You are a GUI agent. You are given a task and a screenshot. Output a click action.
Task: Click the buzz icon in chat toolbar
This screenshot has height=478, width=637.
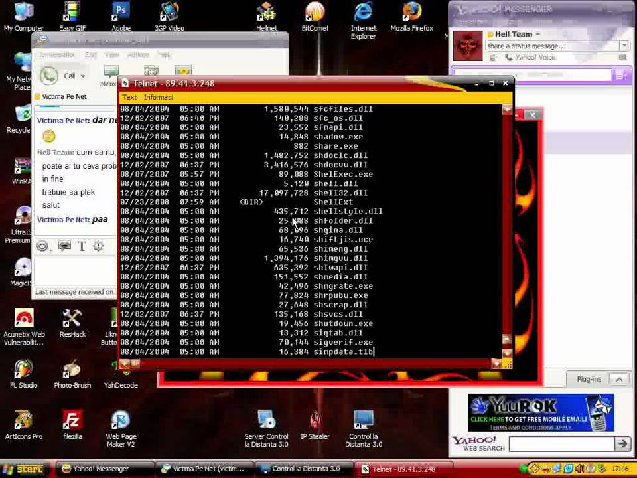(98, 246)
